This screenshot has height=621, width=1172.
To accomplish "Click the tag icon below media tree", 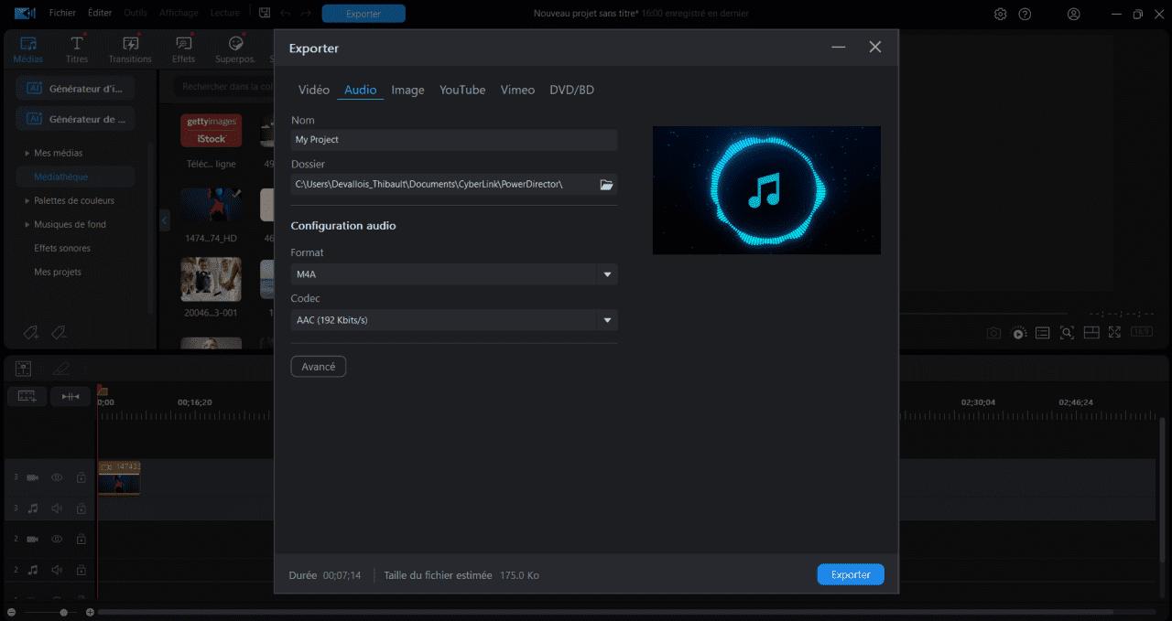I will 31,332.
